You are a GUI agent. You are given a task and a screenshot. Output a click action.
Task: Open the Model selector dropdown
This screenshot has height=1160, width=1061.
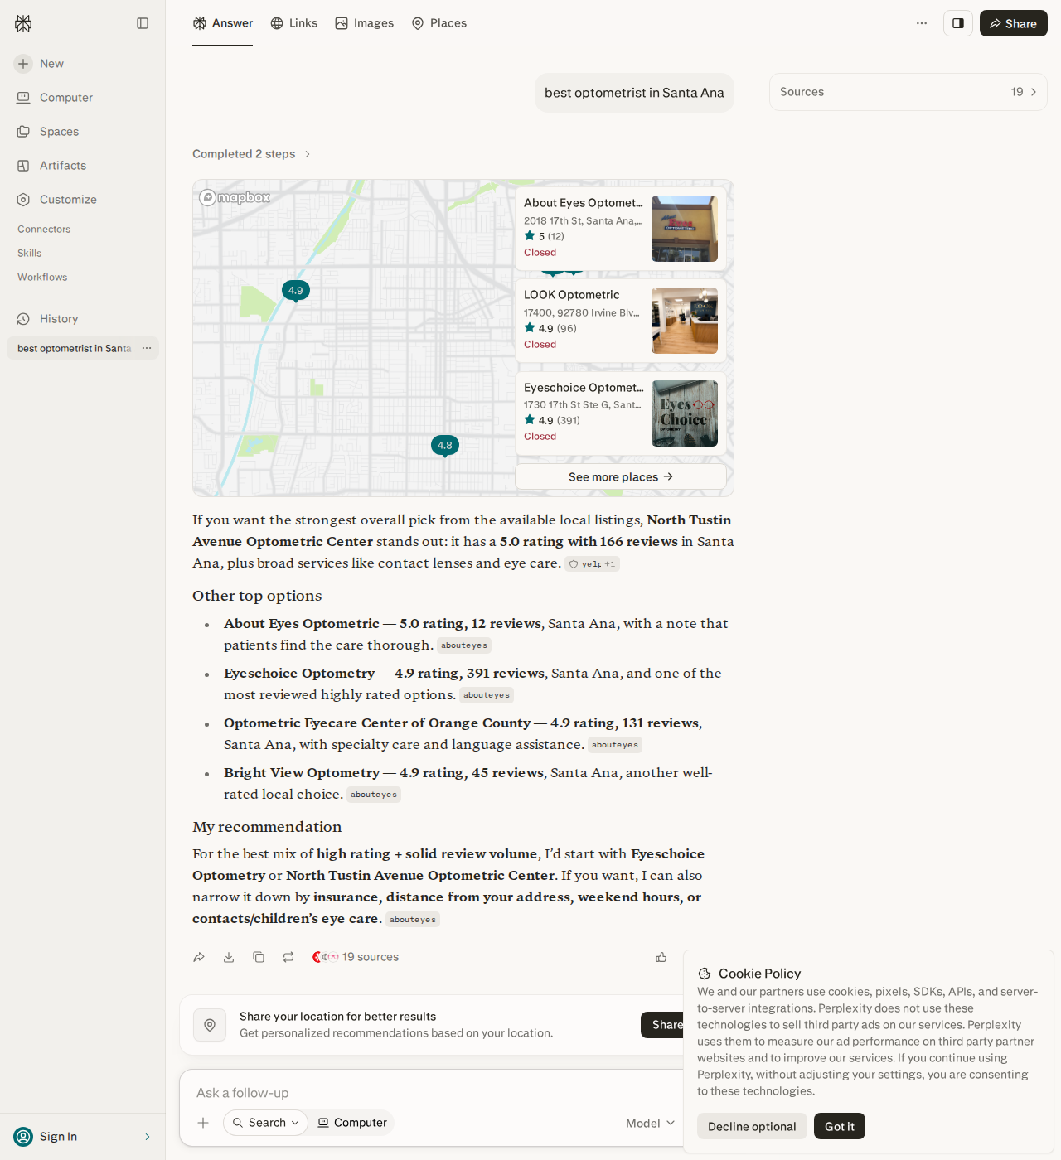[651, 1123]
